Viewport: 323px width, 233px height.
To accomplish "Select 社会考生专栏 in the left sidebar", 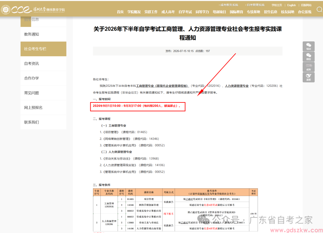I will coord(43,49).
